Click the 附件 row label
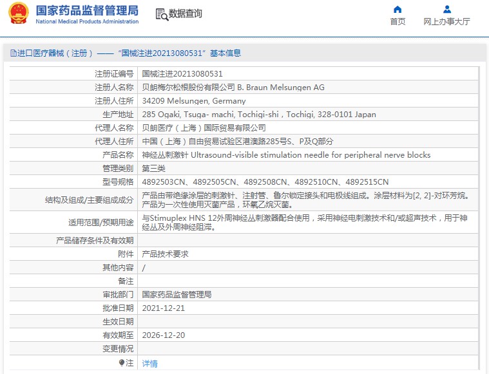This screenshot has height=374, width=489. (126, 254)
